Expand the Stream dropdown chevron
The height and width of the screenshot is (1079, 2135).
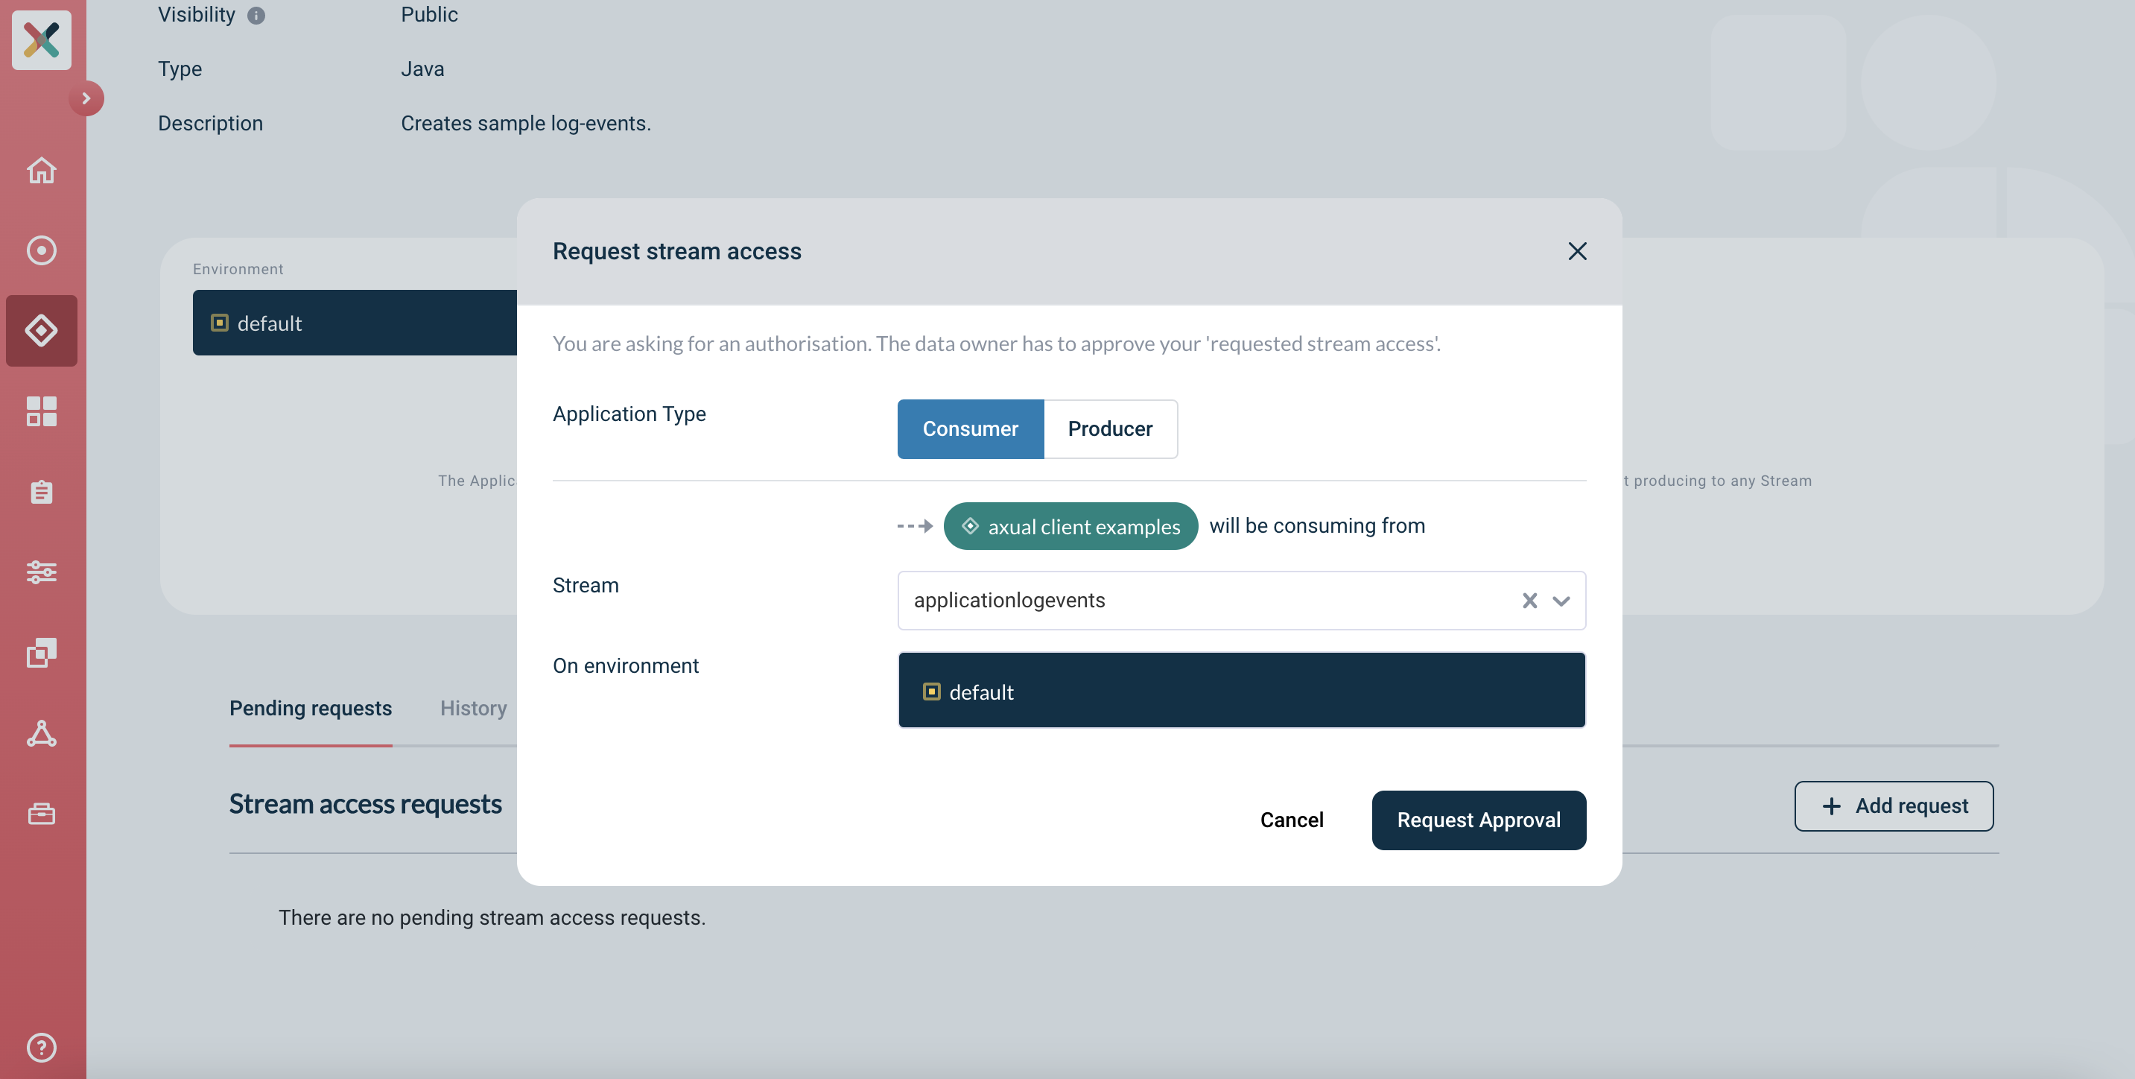1561,601
